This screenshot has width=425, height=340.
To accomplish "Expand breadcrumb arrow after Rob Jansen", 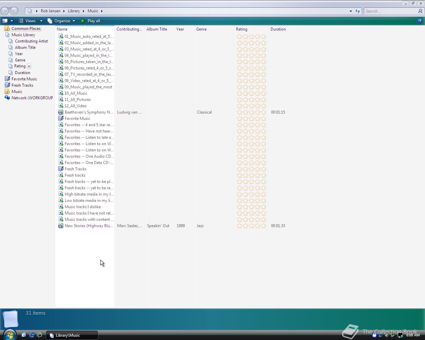I will coord(64,11).
